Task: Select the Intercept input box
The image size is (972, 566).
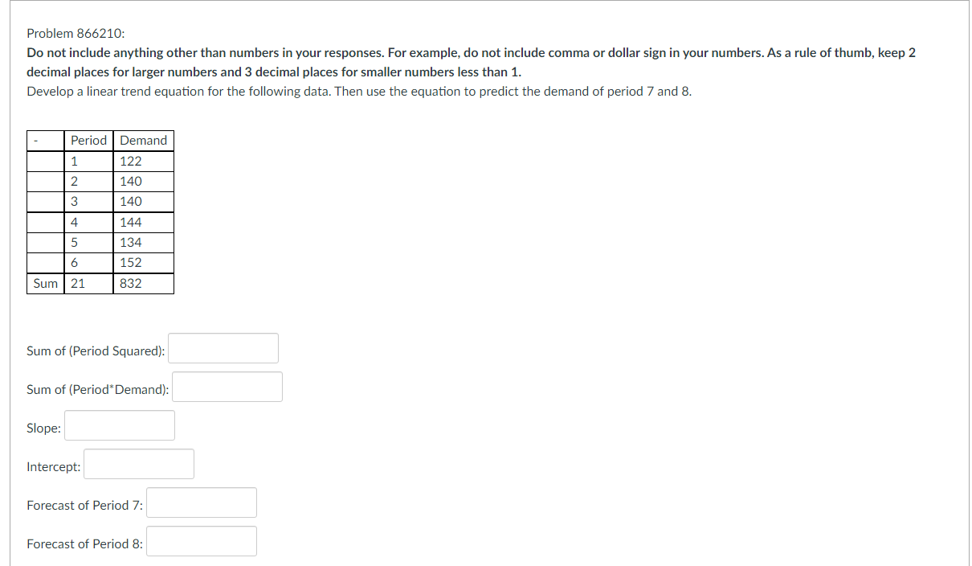Action: [x=138, y=463]
